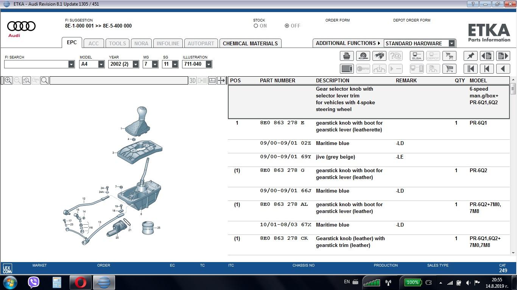Switch to the NORA tab
This screenshot has height=290, width=517.
[141, 43]
